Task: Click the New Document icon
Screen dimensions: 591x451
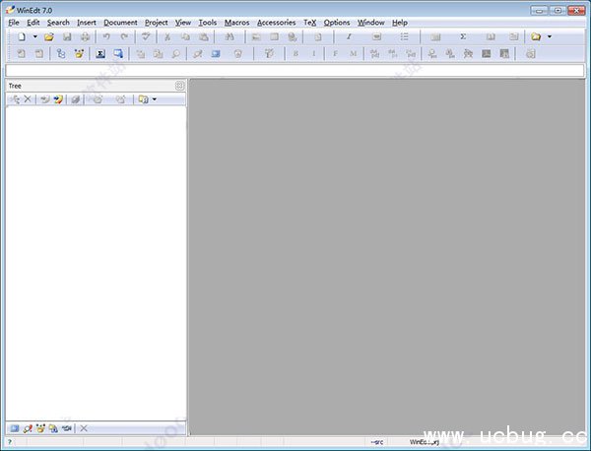Action: pyautogui.click(x=22, y=36)
